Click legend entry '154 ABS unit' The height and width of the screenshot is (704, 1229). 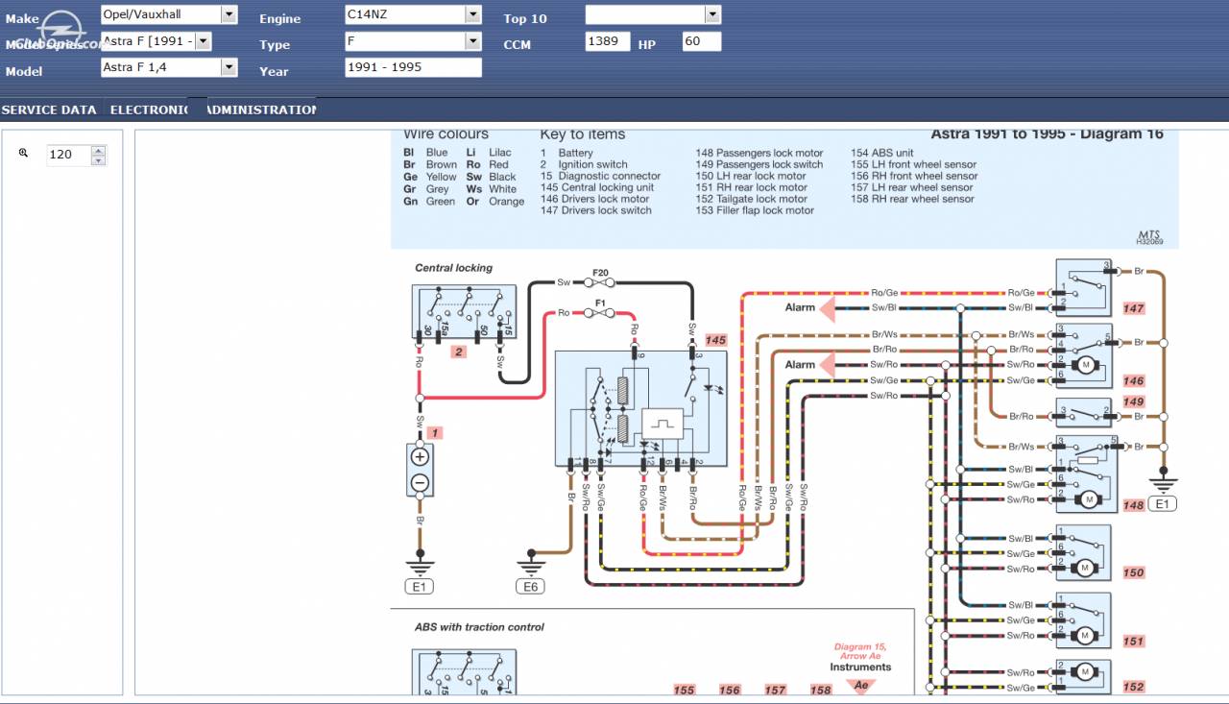(881, 153)
